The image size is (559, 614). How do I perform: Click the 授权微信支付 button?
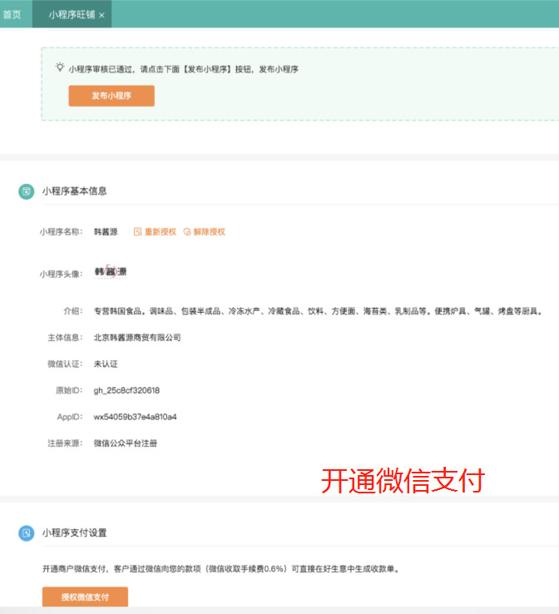pos(85,597)
